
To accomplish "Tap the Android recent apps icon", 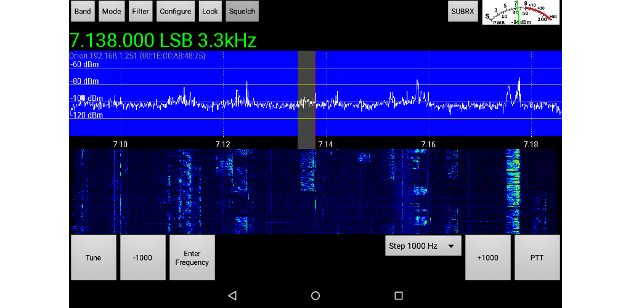I will click(x=399, y=296).
